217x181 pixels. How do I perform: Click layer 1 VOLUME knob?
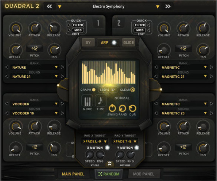click(16, 28)
